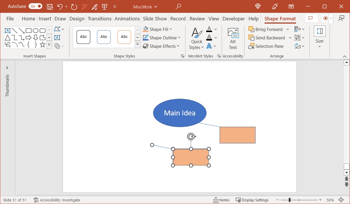Open the Bring Forward dropdown arrow
The image size is (350, 204).
coord(288,29)
